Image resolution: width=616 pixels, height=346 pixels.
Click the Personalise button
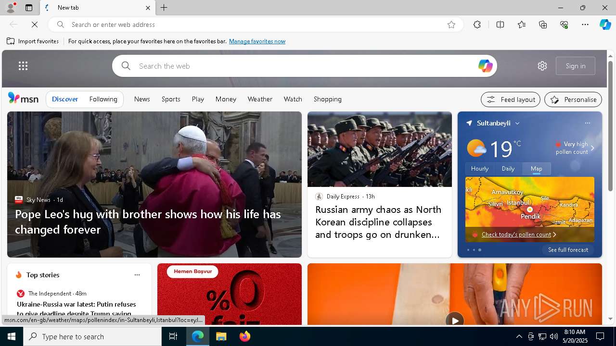click(x=573, y=99)
